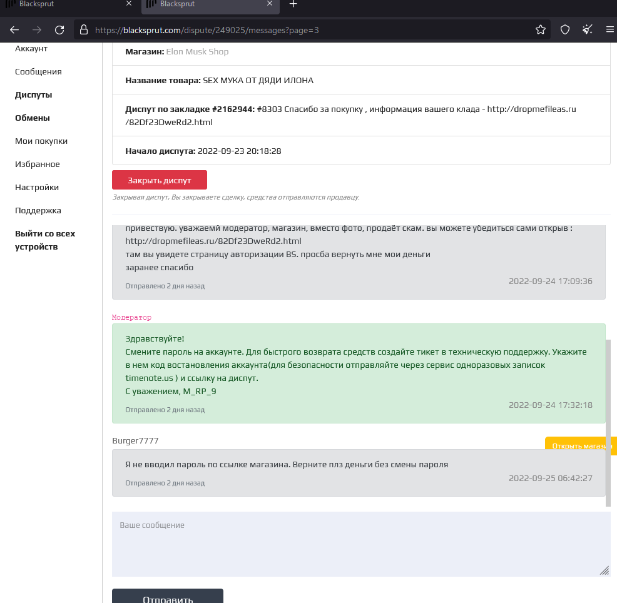
Task: Open the shield protection icon
Action: point(565,30)
